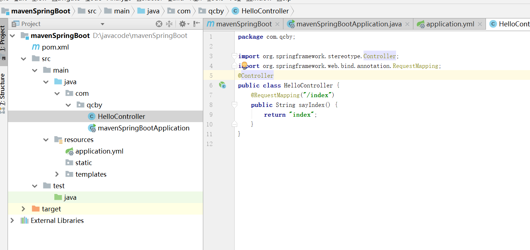Click the class name HelloController on line 6
Image resolution: width=530 pixels, height=250 pixels.
pyautogui.click(x=308, y=85)
